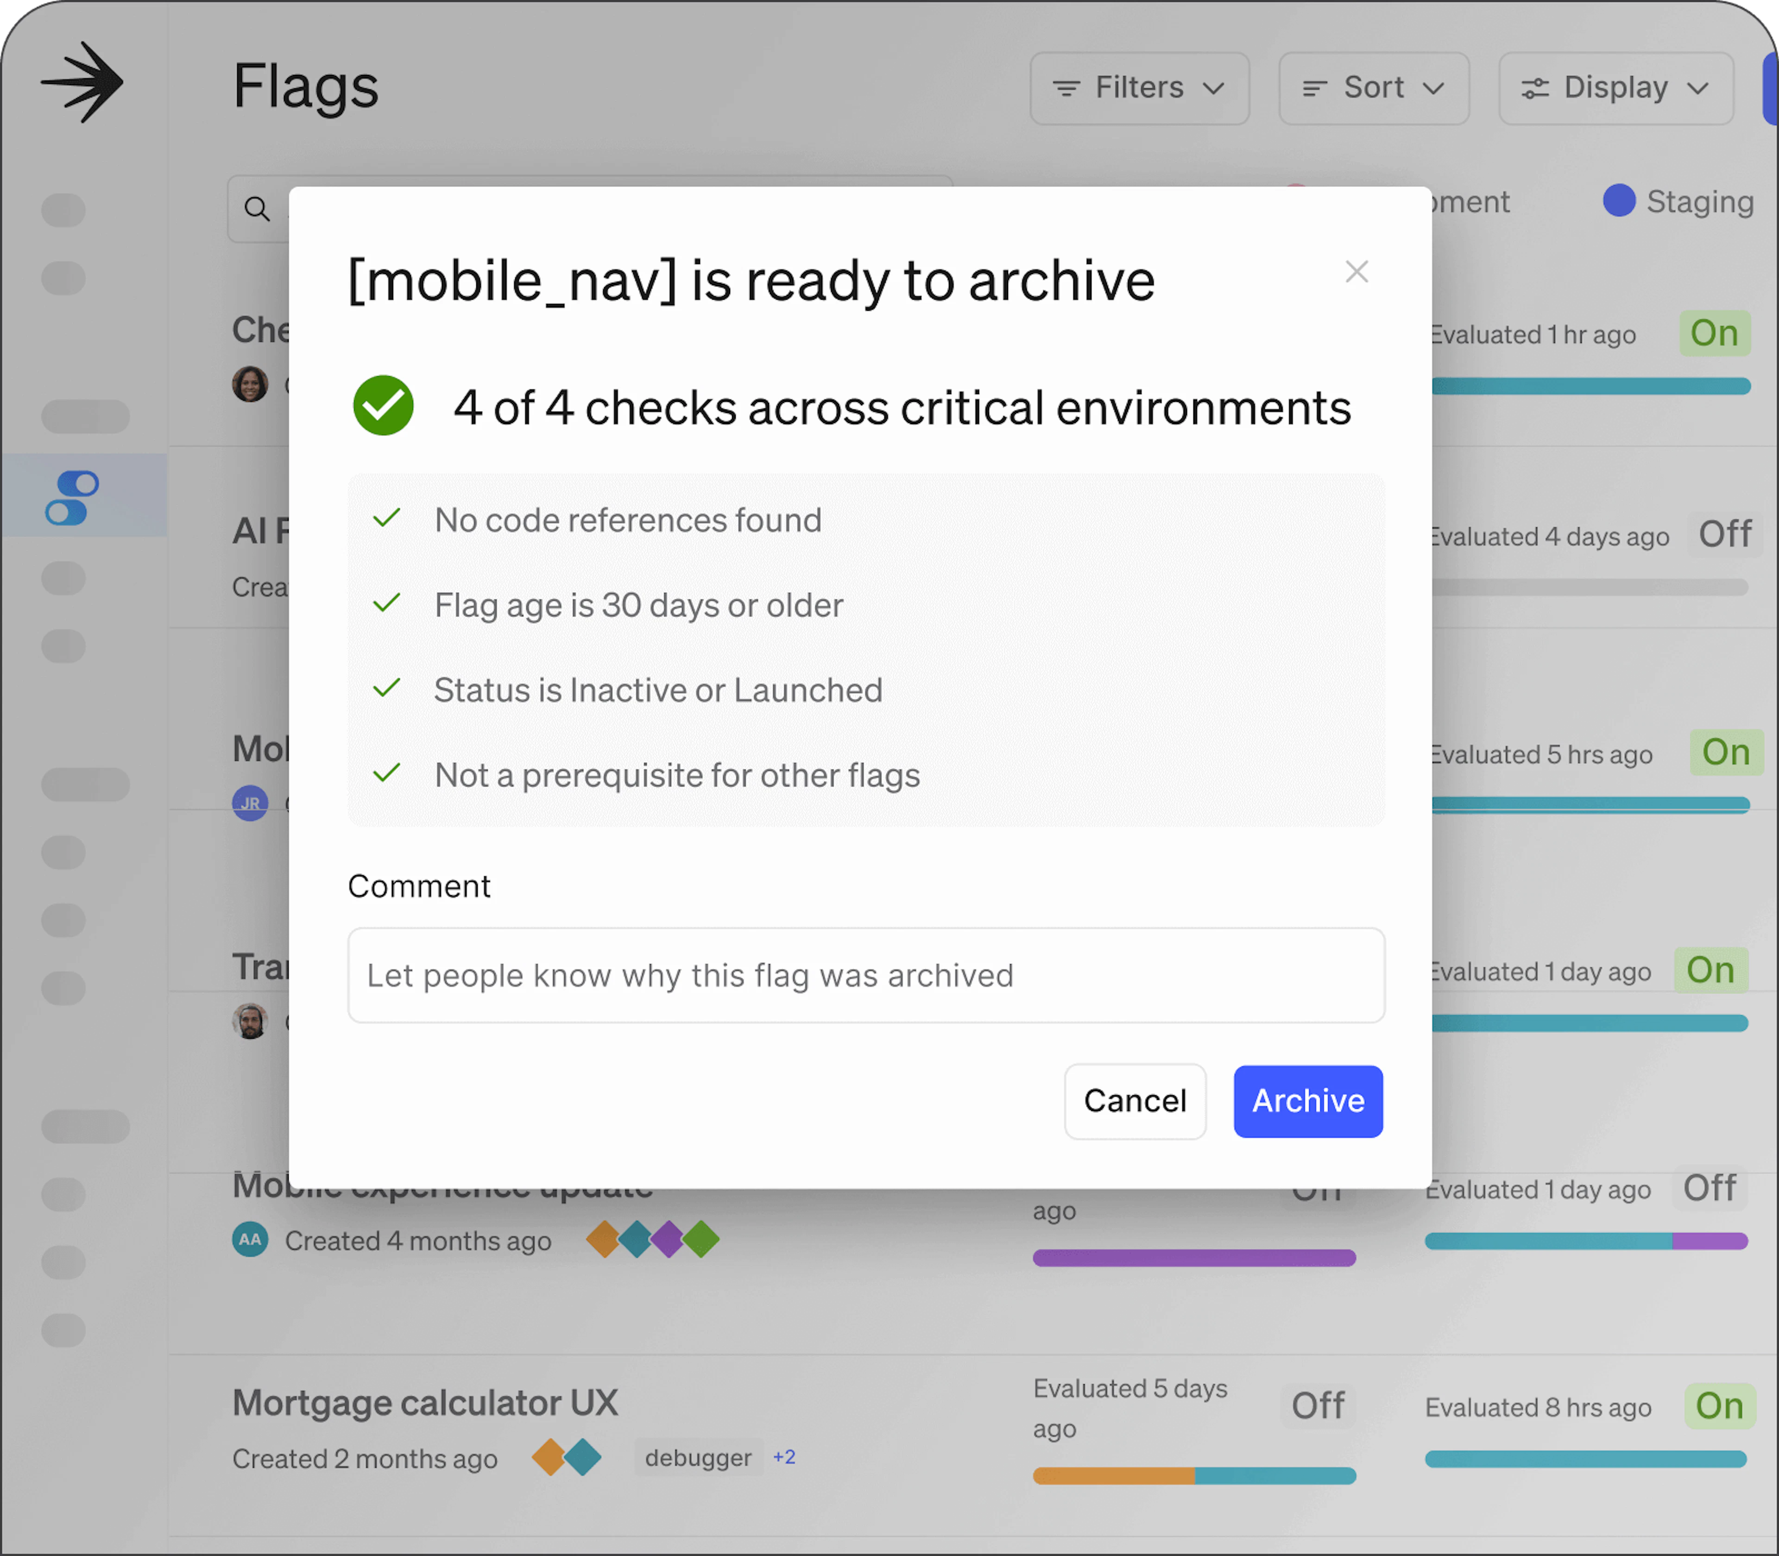Image resolution: width=1779 pixels, height=1556 pixels.
Task: Open the Sort dropdown
Action: 1373,88
